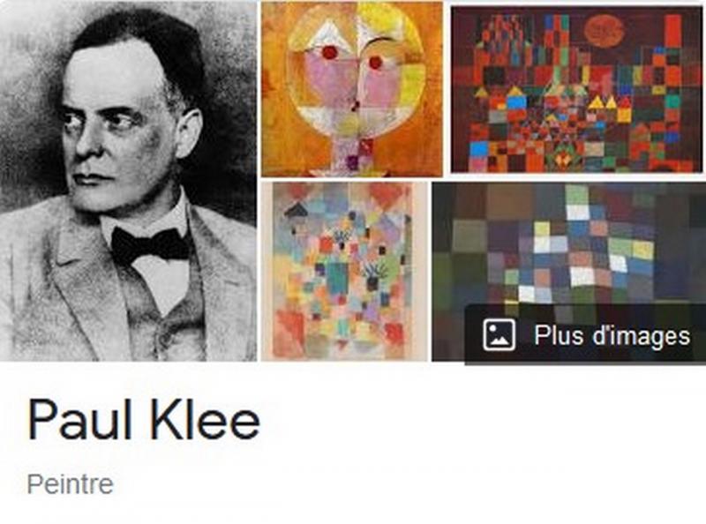This screenshot has height=524, width=706.
Task: Click the white shirt collar under the bow tie
Action: coord(164,283)
